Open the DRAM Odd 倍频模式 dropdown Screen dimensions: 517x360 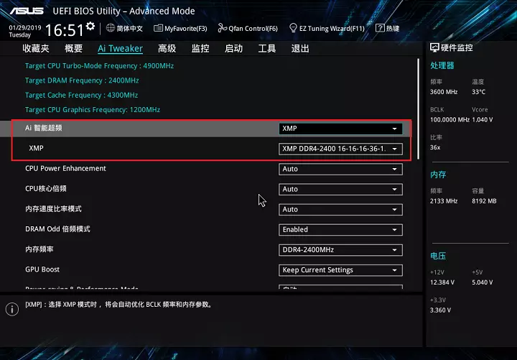[x=340, y=230]
